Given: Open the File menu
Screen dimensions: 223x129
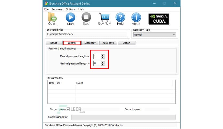Looking at the screenshot, I should 46,9.
